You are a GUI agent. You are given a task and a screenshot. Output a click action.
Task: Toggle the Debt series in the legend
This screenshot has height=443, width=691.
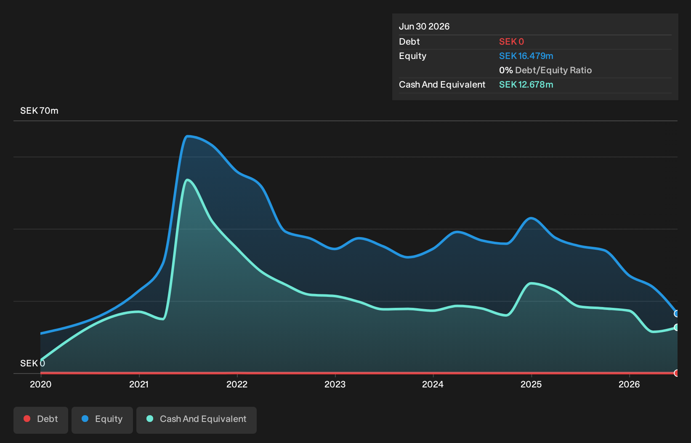(41, 420)
